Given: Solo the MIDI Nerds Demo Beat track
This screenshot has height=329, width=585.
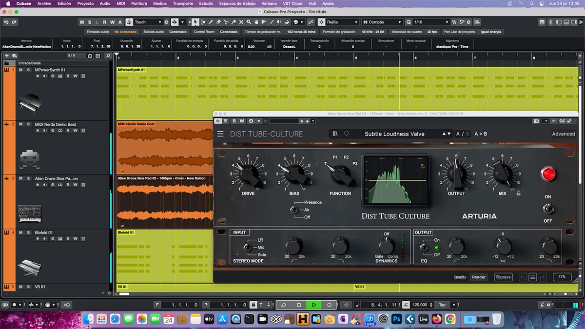Looking at the screenshot, I should [28, 124].
